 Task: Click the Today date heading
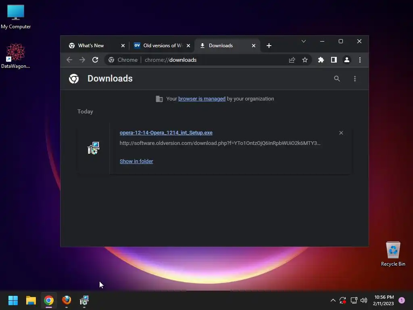point(85,111)
